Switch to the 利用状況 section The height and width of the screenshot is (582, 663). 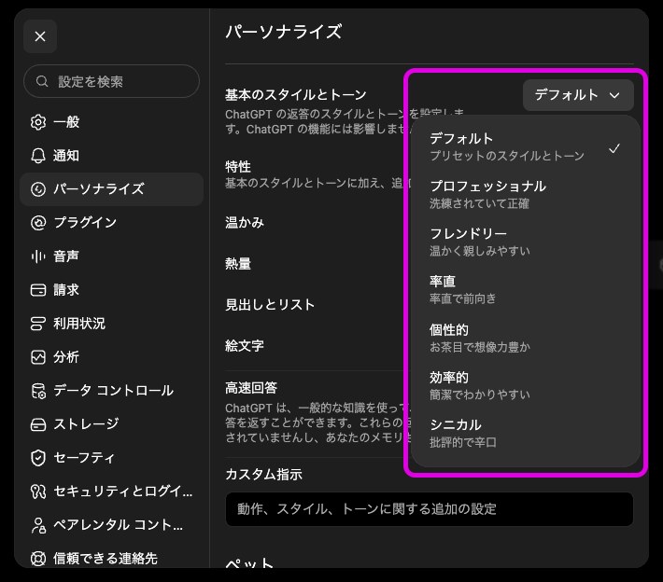[x=112, y=324]
